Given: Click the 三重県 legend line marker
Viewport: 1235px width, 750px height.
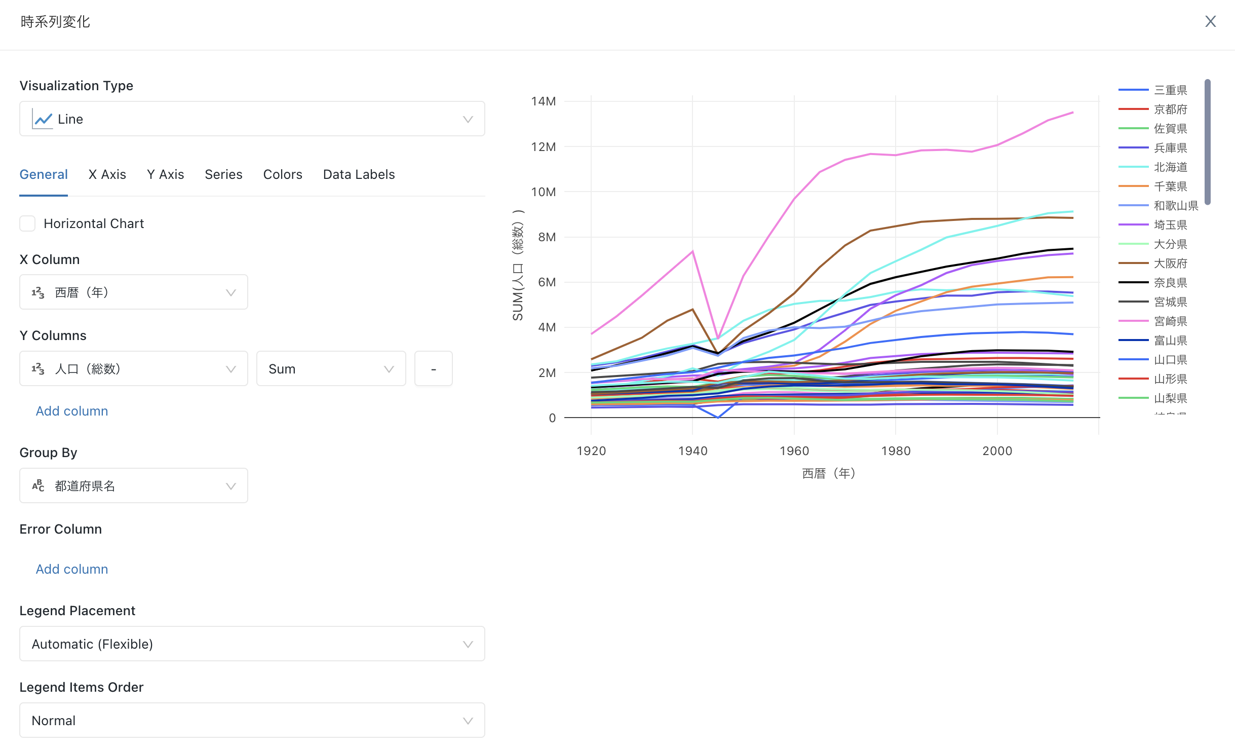Looking at the screenshot, I should click(1133, 90).
